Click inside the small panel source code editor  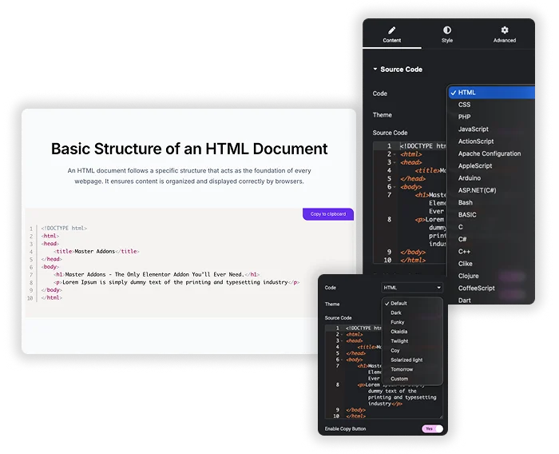click(384, 372)
